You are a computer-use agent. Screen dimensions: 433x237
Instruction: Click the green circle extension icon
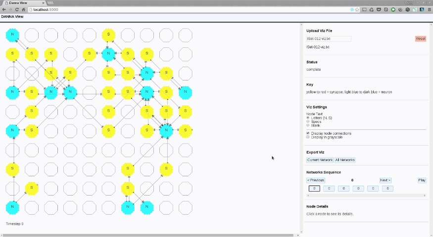393,9
